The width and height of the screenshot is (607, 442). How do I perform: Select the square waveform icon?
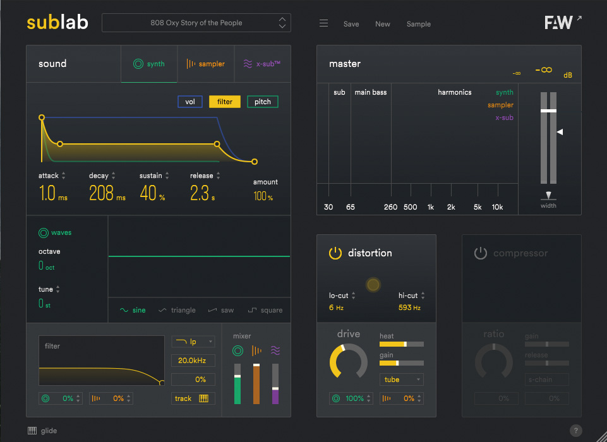252,310
